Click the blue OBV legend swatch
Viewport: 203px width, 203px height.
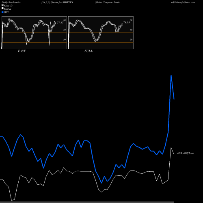click(2, 12)
